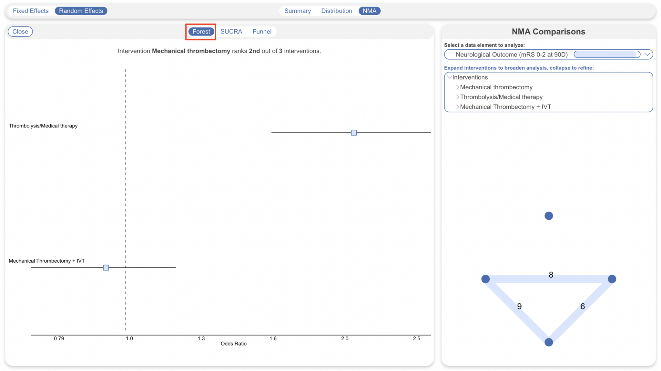This screenshot has width=661, height=371.
Task: Close the forest plot panel
Action: coord(20,31)
